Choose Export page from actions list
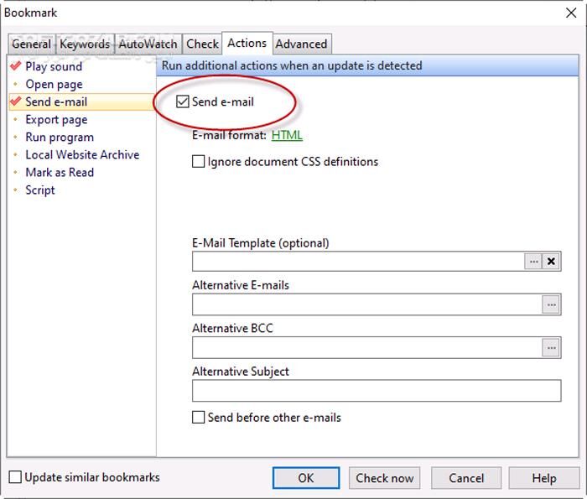587x499 pixels. coord(56,120)
